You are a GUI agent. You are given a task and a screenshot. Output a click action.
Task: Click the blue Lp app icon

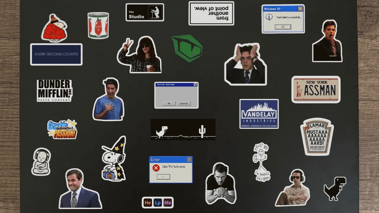158,203
